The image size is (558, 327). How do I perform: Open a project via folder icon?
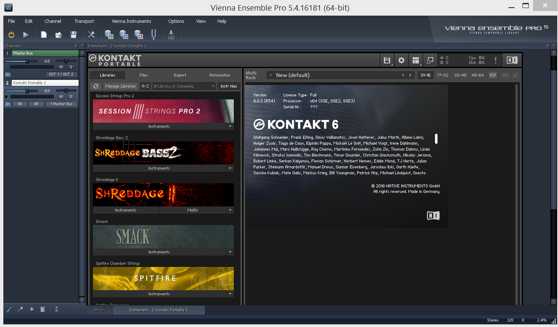tap(58, 35)
